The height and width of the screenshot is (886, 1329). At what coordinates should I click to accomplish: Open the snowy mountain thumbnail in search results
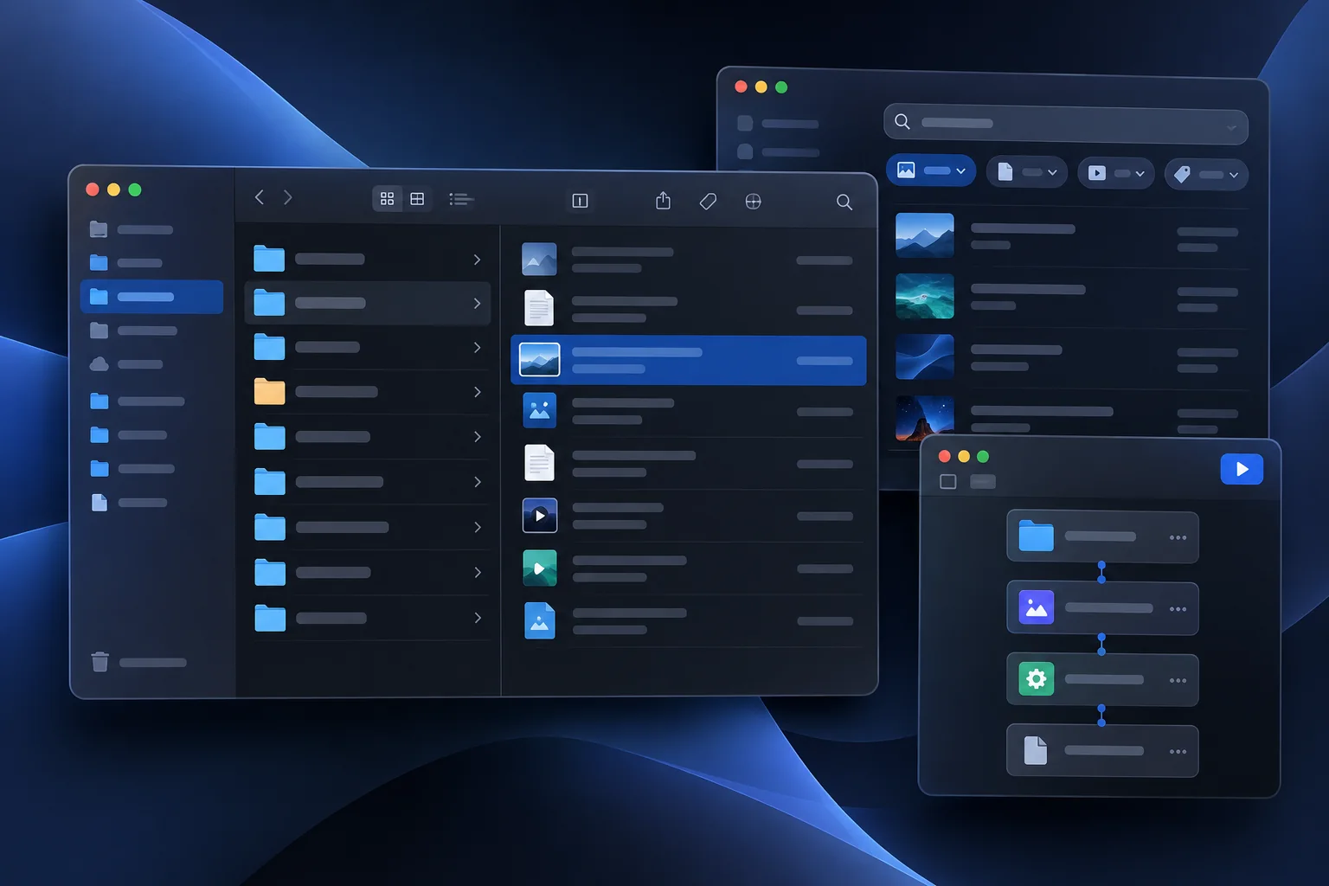pyautogui.click(x=925, y=235)
